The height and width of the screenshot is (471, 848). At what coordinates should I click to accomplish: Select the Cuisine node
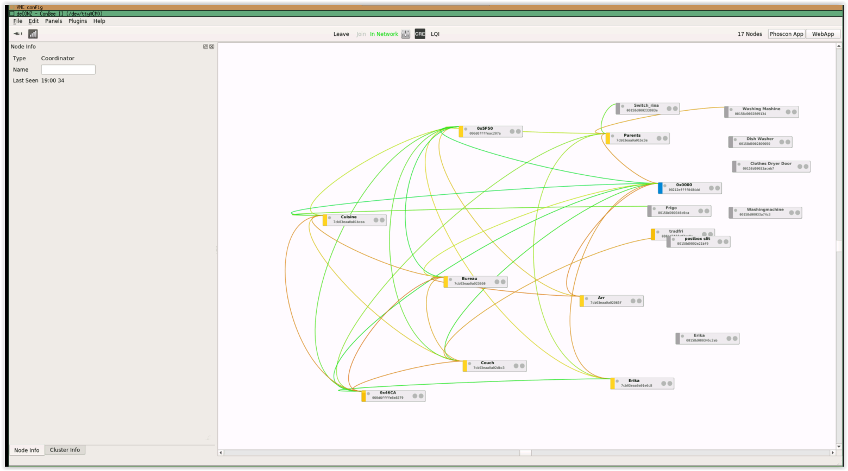[x=354, y=220]
